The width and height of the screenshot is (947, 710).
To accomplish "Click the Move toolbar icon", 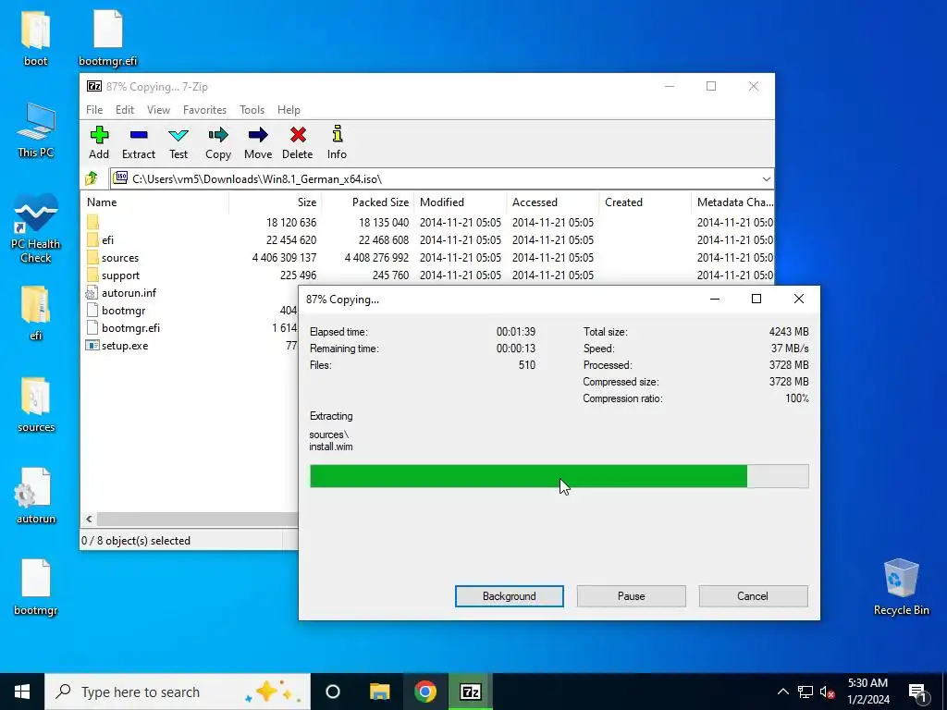I will coord(258,142).
